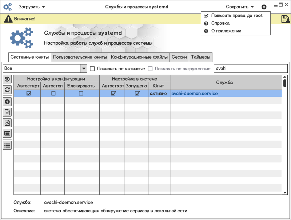Click the bulleted list icon in sidebar
Image resolution: width=291 pixels, height=220 pixels.
pyautogui.click(x=7, y=145)
